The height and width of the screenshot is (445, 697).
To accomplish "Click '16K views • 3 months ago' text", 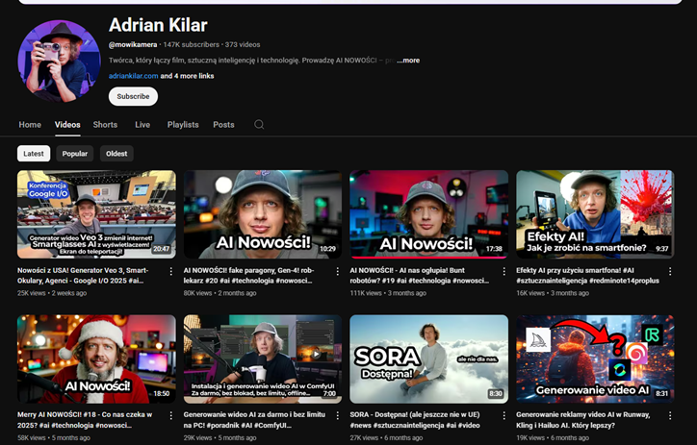I will [x=553, y=293].
